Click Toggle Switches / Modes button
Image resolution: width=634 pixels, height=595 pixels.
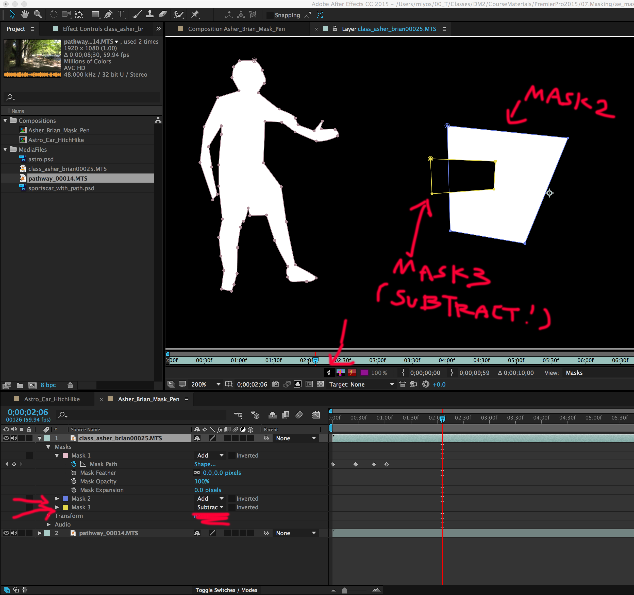226,590
